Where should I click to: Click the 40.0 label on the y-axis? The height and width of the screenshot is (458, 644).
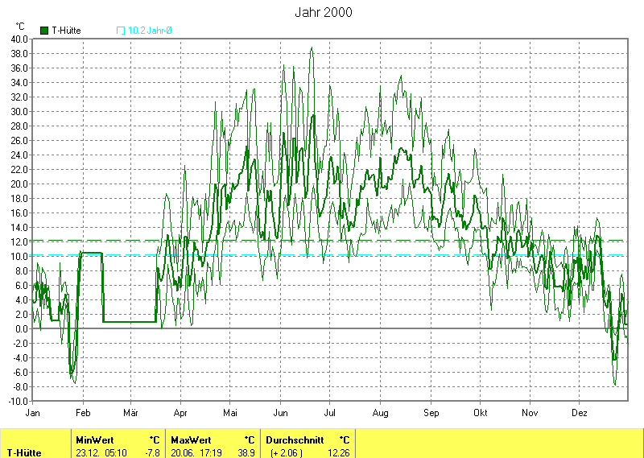click(19, 39)
